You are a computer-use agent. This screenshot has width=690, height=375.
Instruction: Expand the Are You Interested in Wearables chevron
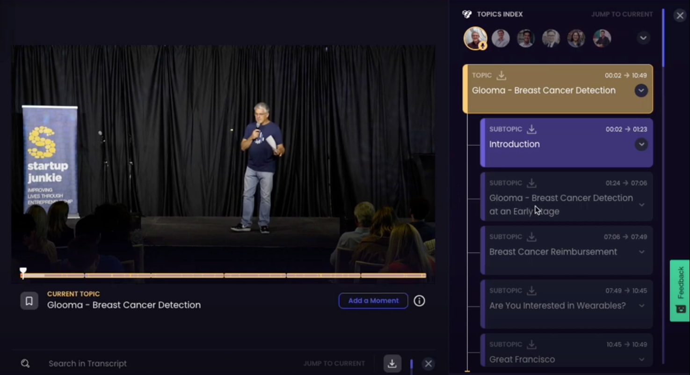[x=642, y=306]
